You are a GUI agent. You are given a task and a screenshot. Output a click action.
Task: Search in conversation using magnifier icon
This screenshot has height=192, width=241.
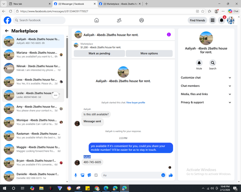[x=213, y=63]
